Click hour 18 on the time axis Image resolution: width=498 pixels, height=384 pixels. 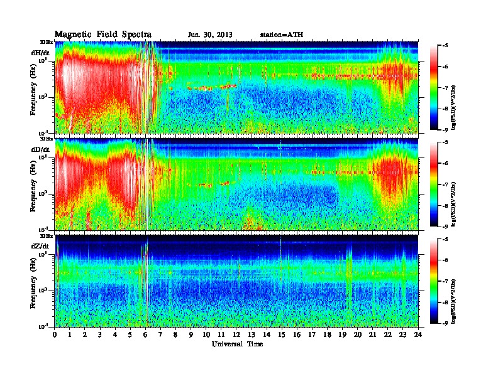(x=327, y=334)
